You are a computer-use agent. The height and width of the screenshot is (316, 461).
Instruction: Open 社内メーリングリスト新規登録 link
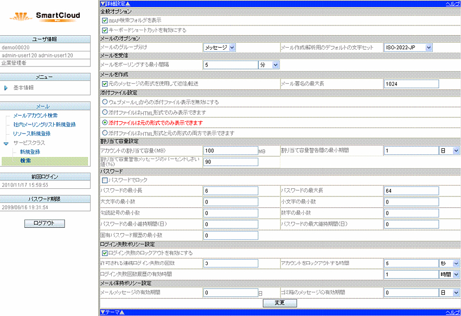44,124
